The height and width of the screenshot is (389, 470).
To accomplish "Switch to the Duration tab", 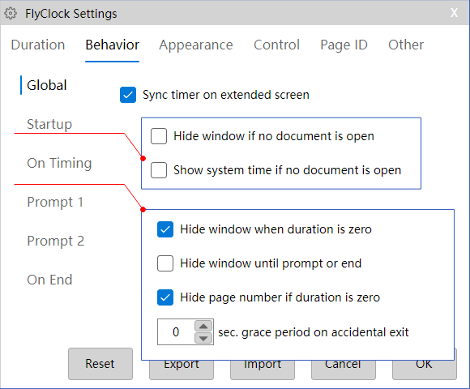I will point(38,45).
